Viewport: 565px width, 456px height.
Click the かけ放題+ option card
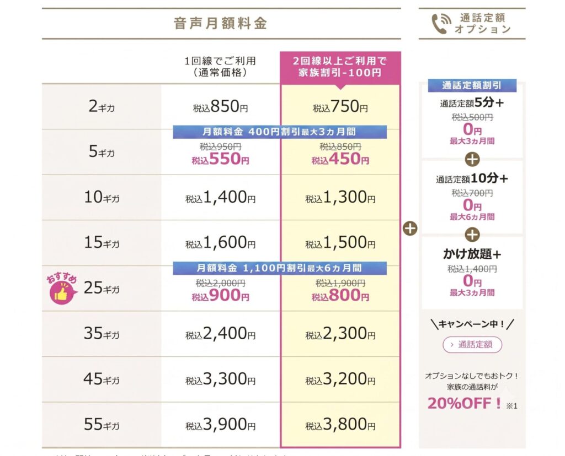point(472,273)
